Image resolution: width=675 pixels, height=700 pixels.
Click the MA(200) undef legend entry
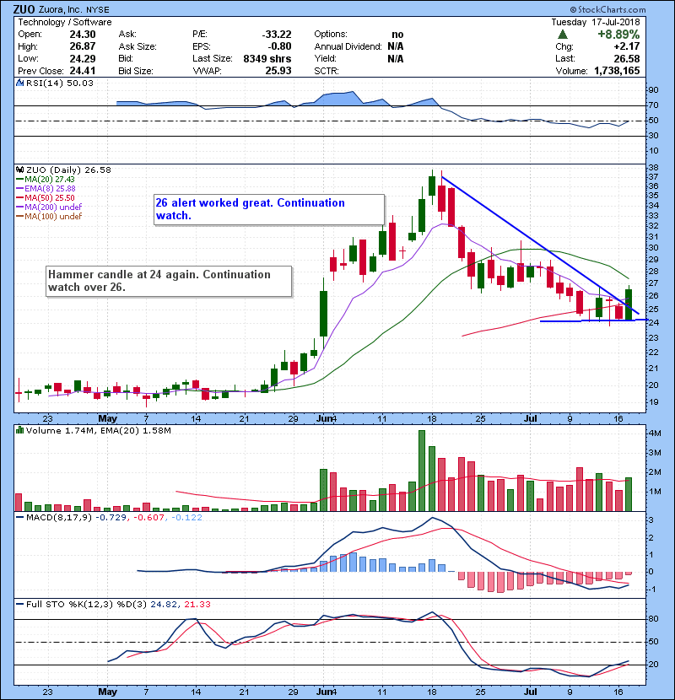[x=49, y=207]
